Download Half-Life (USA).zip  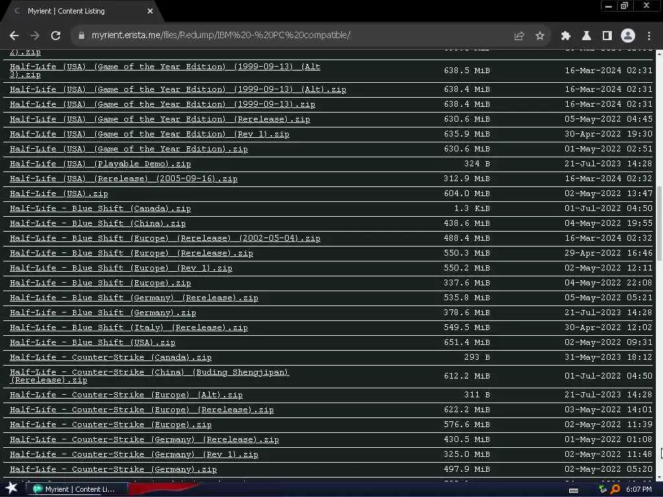coord(59,193)
